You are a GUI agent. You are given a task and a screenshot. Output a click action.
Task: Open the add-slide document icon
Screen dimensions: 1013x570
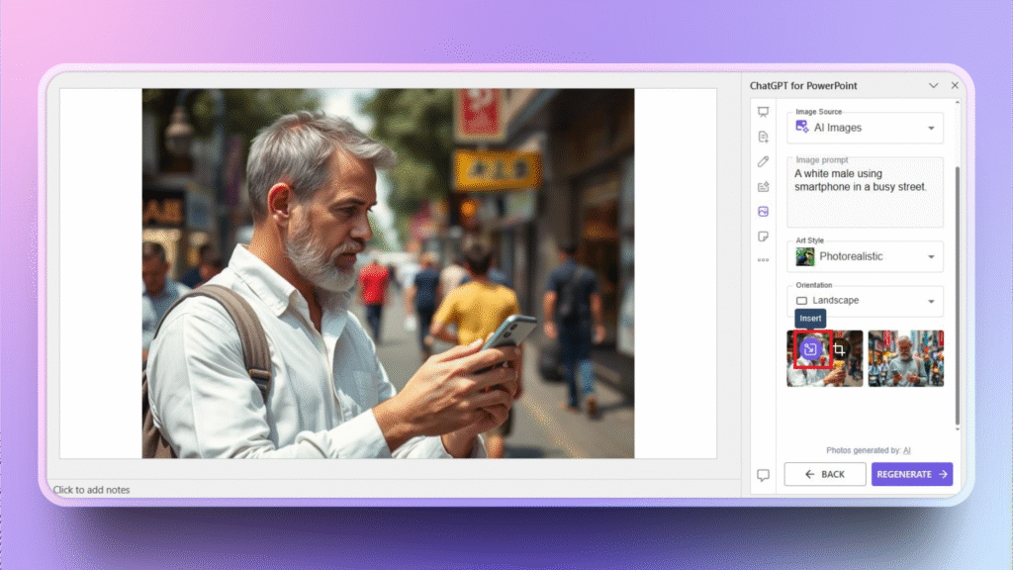tap(763, 137)
